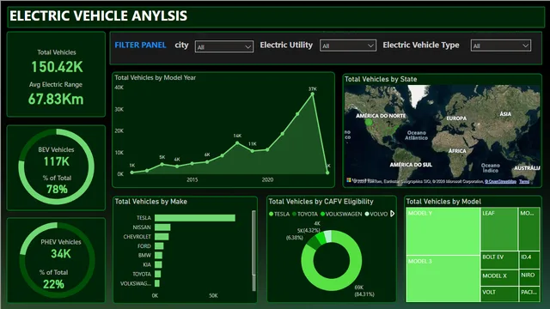The height and width of the screenshot is (309, 550).
Task: Click the VOLVO legend marker in CAFV chart
Action: (367, 214)
